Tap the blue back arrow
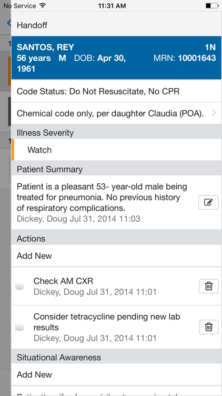The height and width of the screenshot is (396, 222). [9, 23]
